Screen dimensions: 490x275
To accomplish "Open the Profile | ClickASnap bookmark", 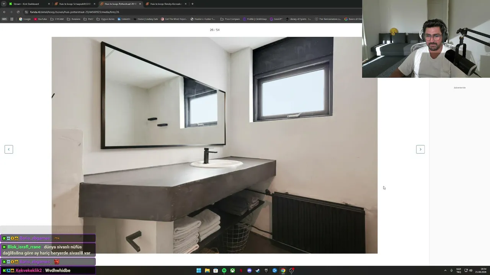I will (x=255, y=19).
